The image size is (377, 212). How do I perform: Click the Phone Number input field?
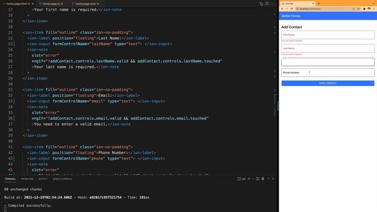point(328,72)
